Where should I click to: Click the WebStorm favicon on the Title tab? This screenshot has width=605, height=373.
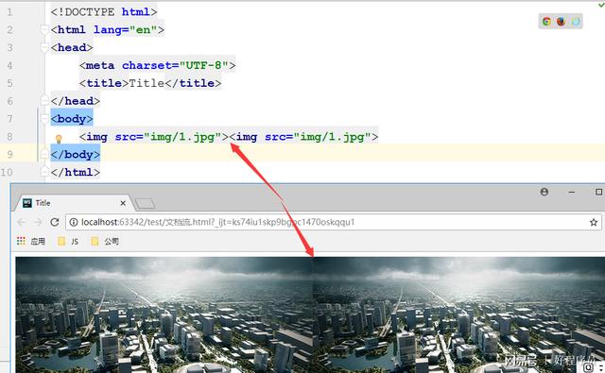point(27,203)
